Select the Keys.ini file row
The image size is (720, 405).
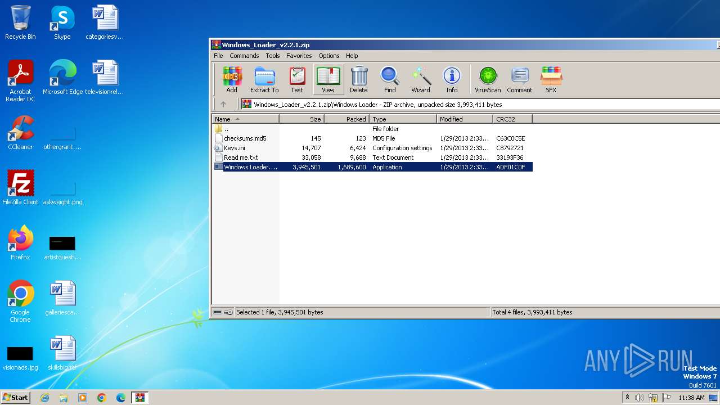click(372, 148)
